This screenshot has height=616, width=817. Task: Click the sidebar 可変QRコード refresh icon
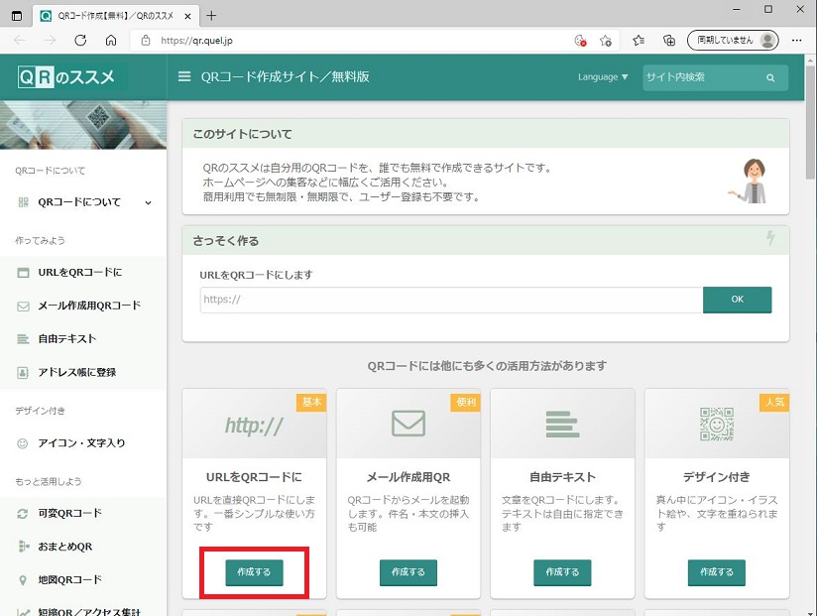tap(23, 514)
